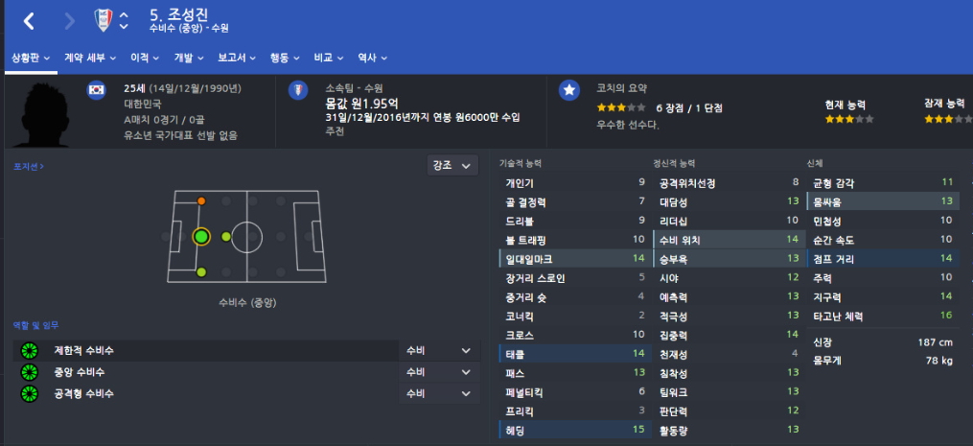Click the green role icon for 공격형 수비수
Viewport: 973px width, 446px height.
[29, 394]
